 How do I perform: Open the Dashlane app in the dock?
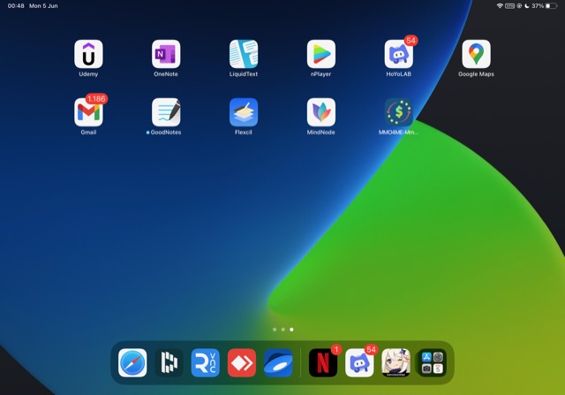169,362
